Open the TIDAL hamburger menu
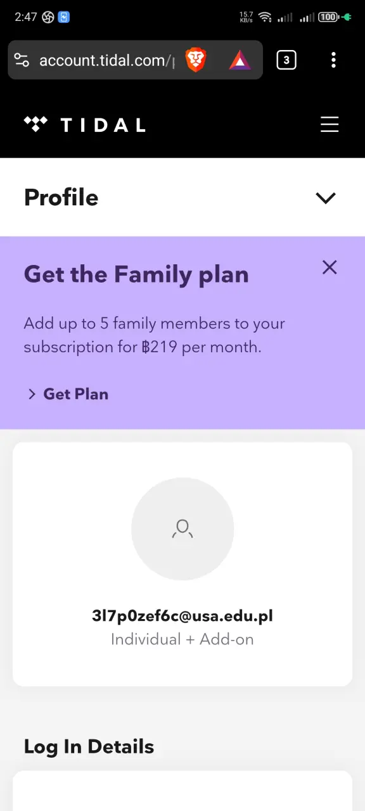This screenshot has width=365, height=811. pos(330,124)
